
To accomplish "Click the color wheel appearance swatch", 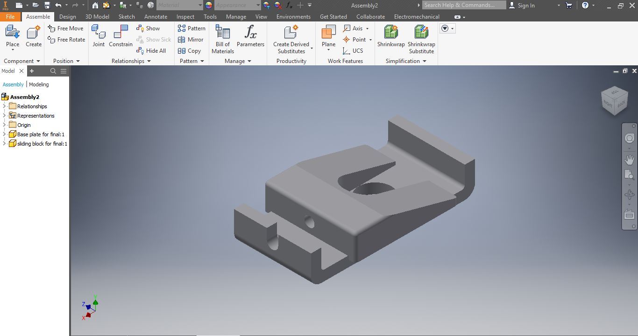I will [209, 5].
